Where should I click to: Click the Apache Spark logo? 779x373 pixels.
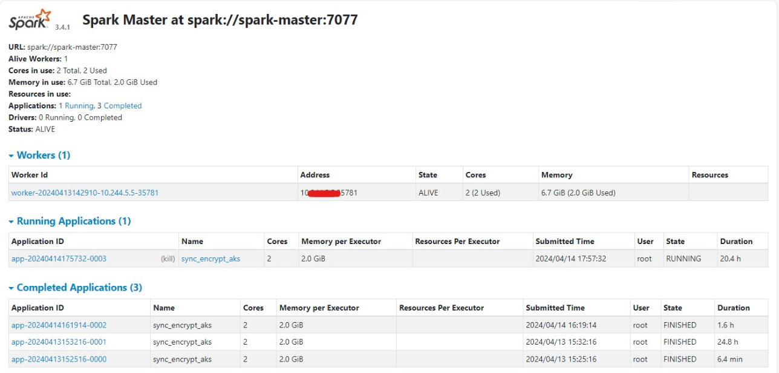click(x=30, y=20)
